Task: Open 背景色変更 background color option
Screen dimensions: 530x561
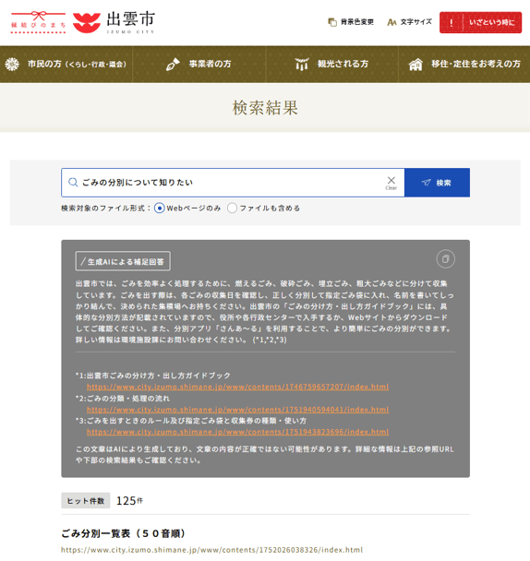Action: click(x=351, y=22)
